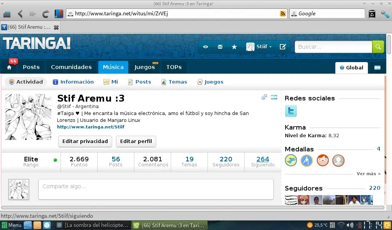Click the compose post pencil icon
Screen dimensions: 392x230
tap(283, 47)
